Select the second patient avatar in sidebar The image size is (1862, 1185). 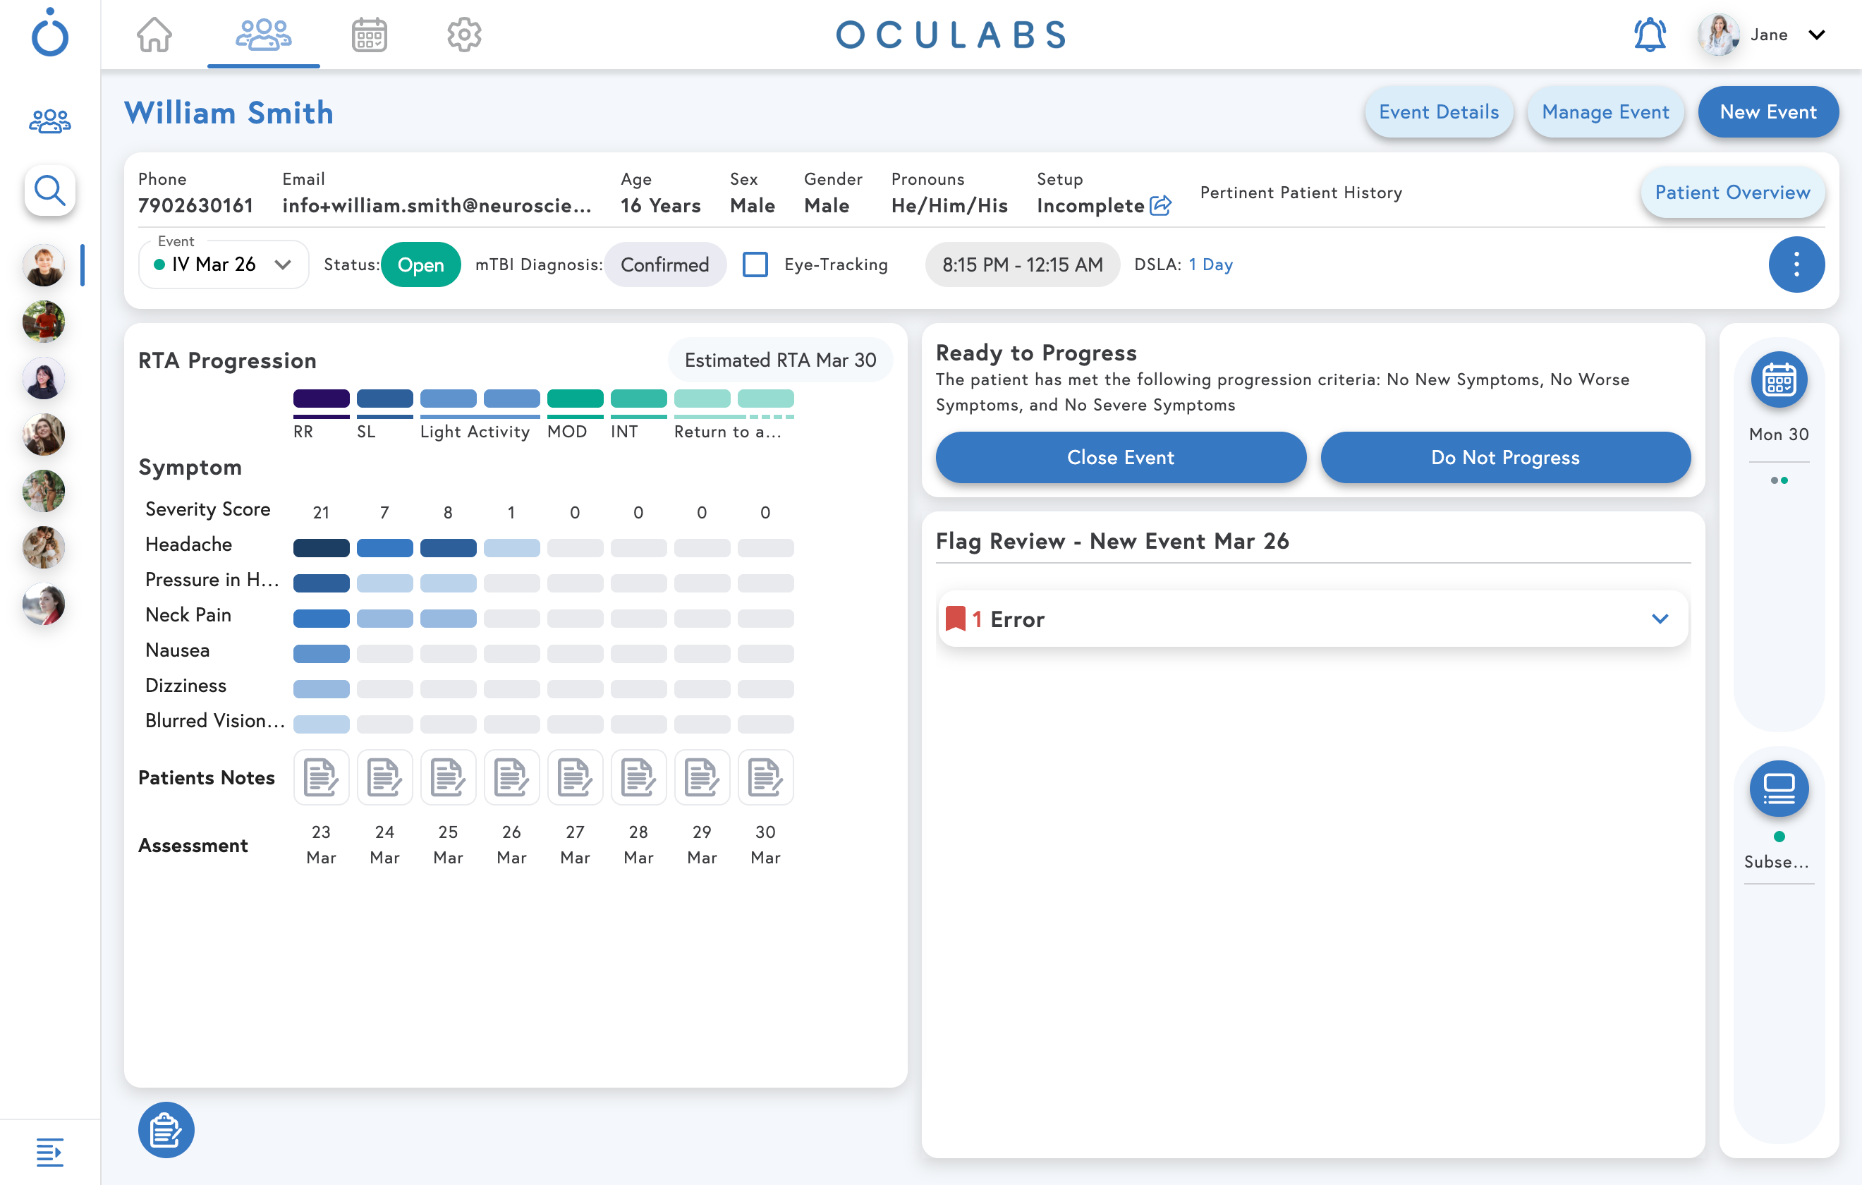point(43,322)
